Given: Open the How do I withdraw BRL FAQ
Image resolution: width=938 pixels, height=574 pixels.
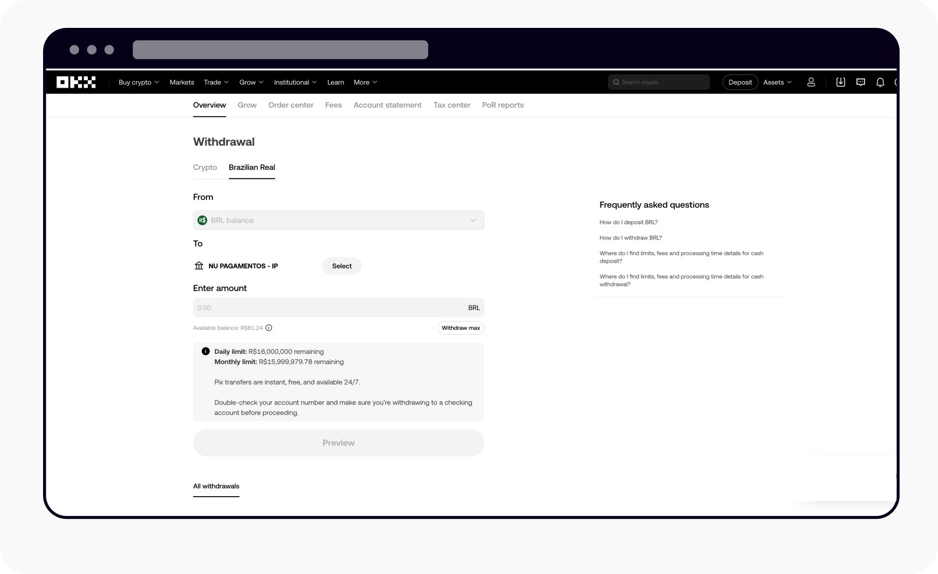Looking at the screenshot, I should [631, 238].
